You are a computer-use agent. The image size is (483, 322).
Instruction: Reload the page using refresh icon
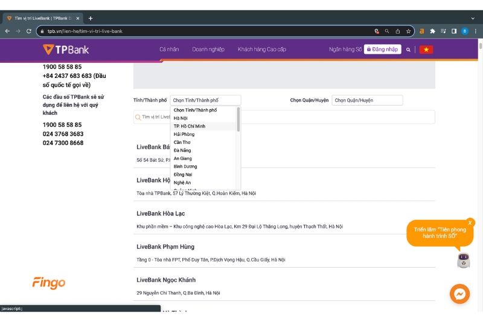click(x=28, y=31)
